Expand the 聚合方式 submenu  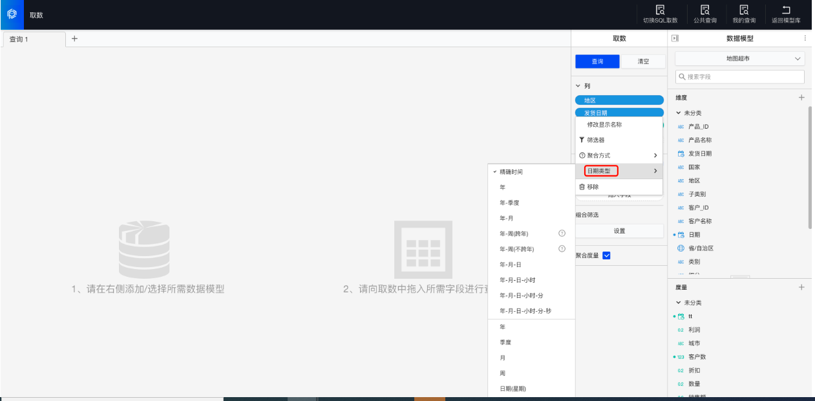(x=619, y=155)
